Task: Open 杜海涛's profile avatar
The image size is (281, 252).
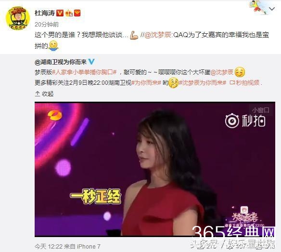Action: click(18, 18)
